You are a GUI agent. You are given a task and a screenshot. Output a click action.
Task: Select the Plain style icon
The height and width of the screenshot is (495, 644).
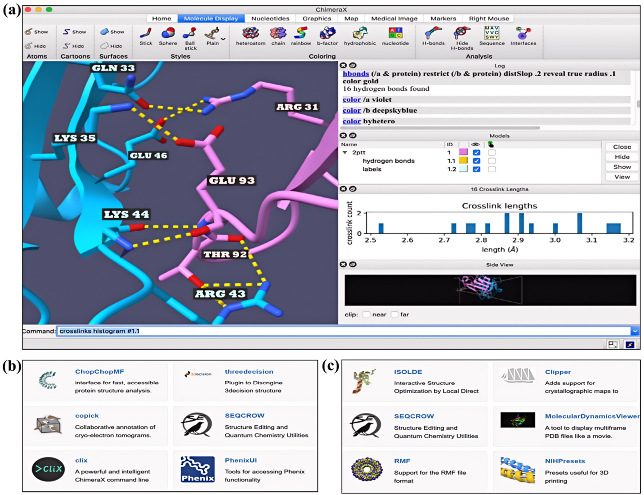(x=211, y=33)
